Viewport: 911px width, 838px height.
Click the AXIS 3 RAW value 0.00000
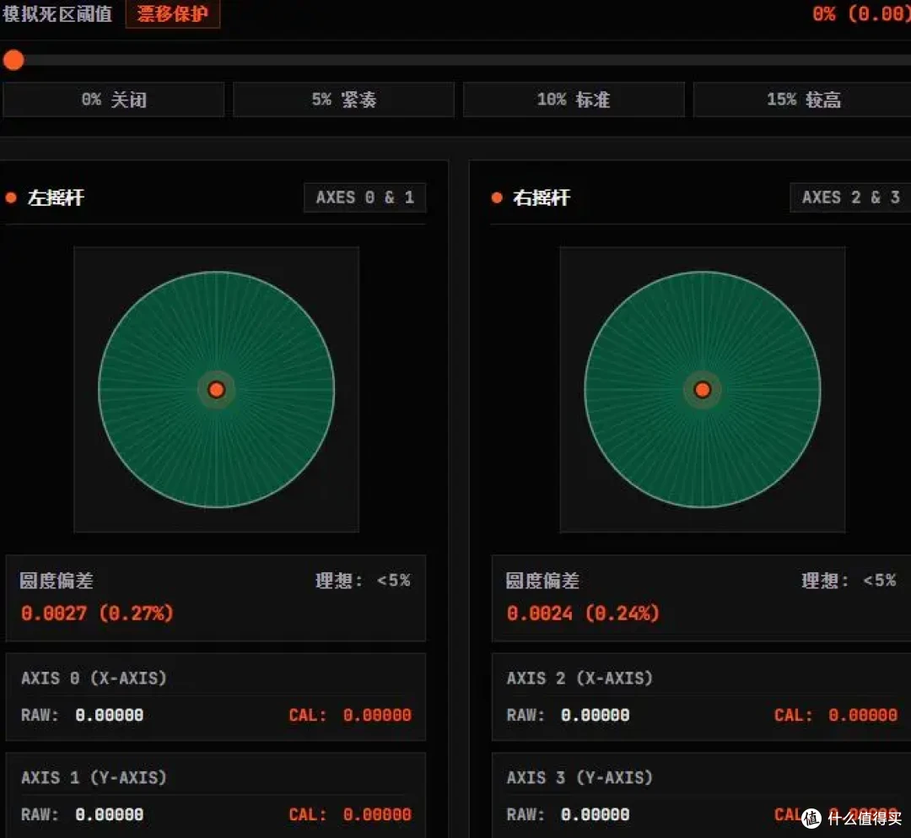[595, 814]
